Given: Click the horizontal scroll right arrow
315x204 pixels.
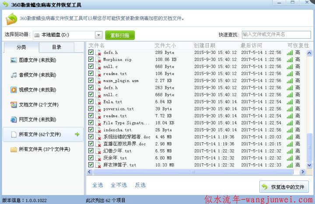Looking at the screenshot, I should 303,172.
